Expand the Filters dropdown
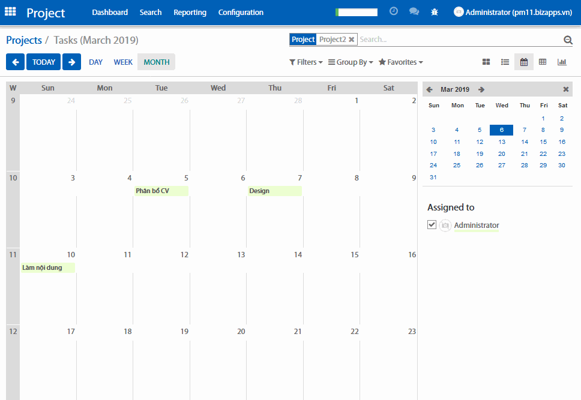581x400 pixels. tap(306, 62)
